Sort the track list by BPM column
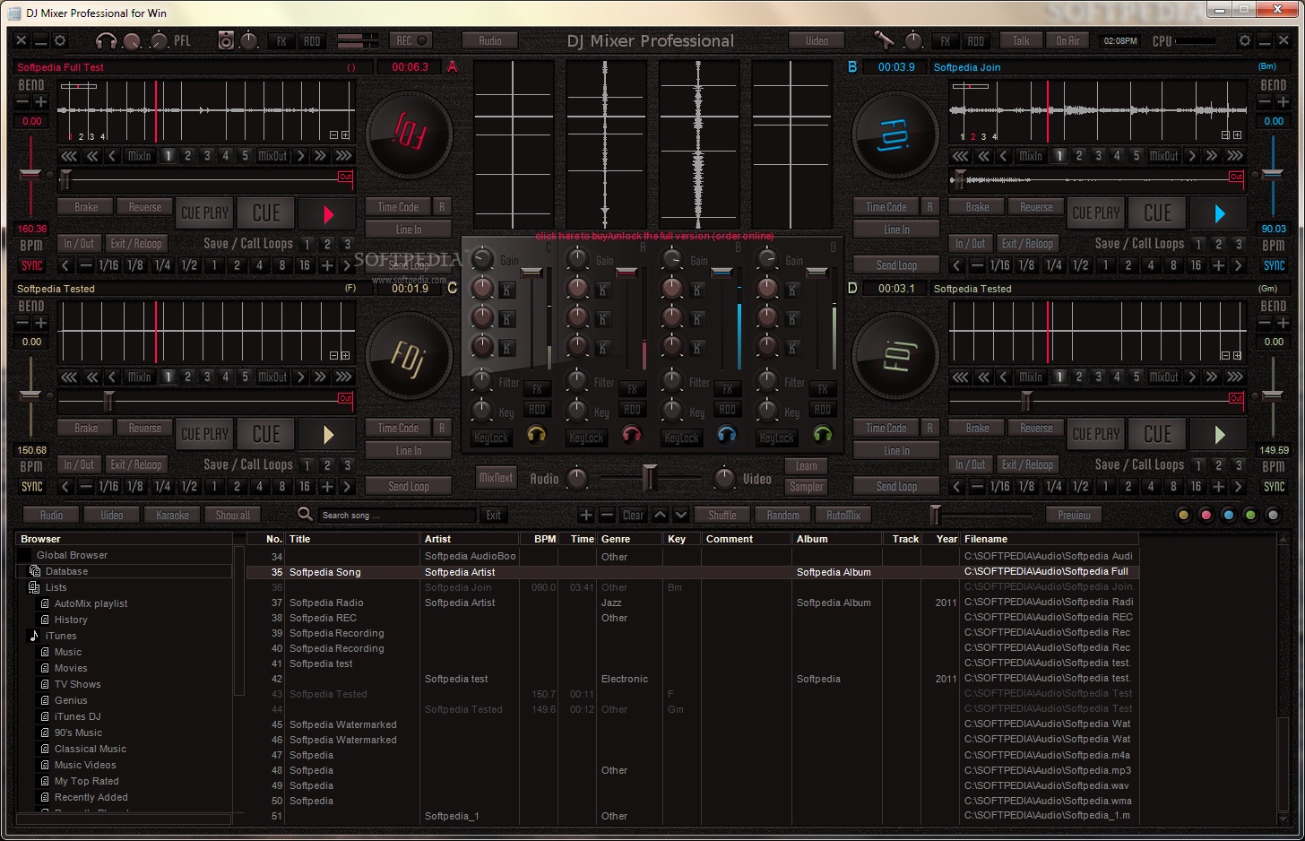The image size is (1305, 841). tap(545, 539)
